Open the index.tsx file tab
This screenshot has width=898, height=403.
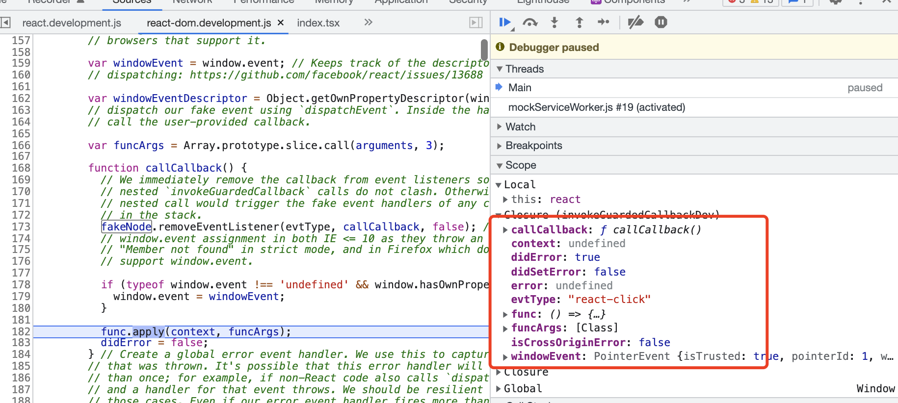[x=318, y=23]
